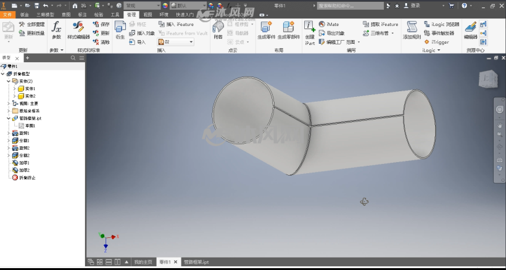Click the 导入 (Import) icon
This screenshot has height=270, width=506.
(x=131, y=42)
